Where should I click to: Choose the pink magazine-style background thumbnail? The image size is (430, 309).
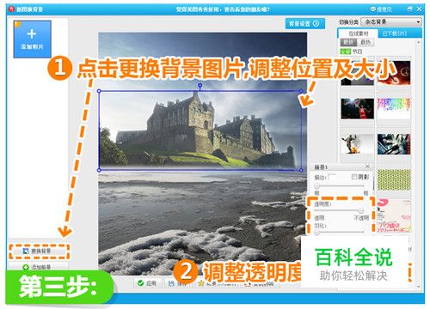(394, 215)
